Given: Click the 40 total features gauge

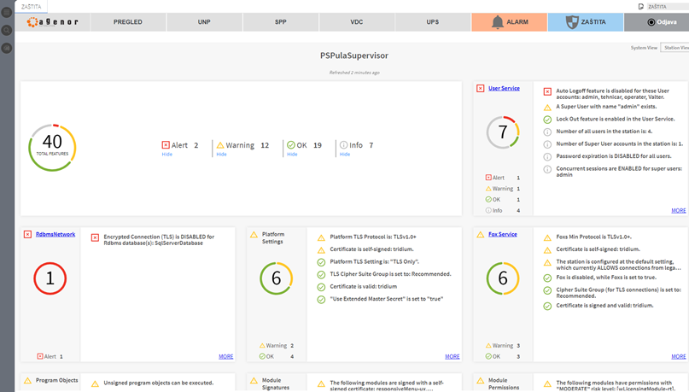Looking at the screenshot, I should tap(52, 148).
